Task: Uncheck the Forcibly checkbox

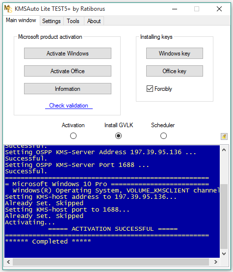Action: coord(150,89)
